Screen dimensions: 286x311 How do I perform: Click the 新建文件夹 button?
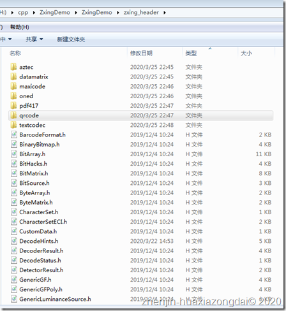click(71, 40)
